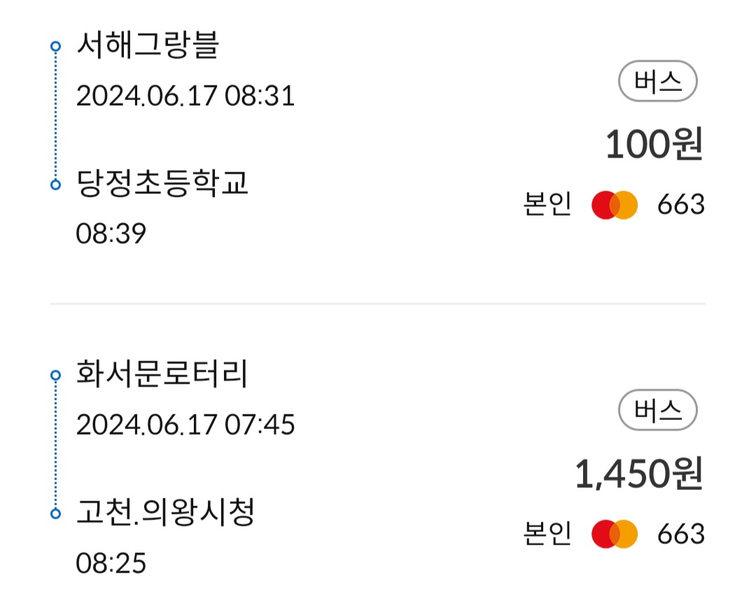
Task: Tap the 버스 badge above the 1,450원 fare
Action: (x=657, y=411)
